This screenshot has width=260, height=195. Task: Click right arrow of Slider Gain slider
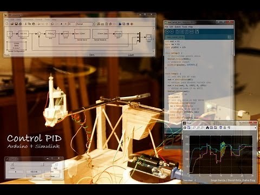click(56, 164)
